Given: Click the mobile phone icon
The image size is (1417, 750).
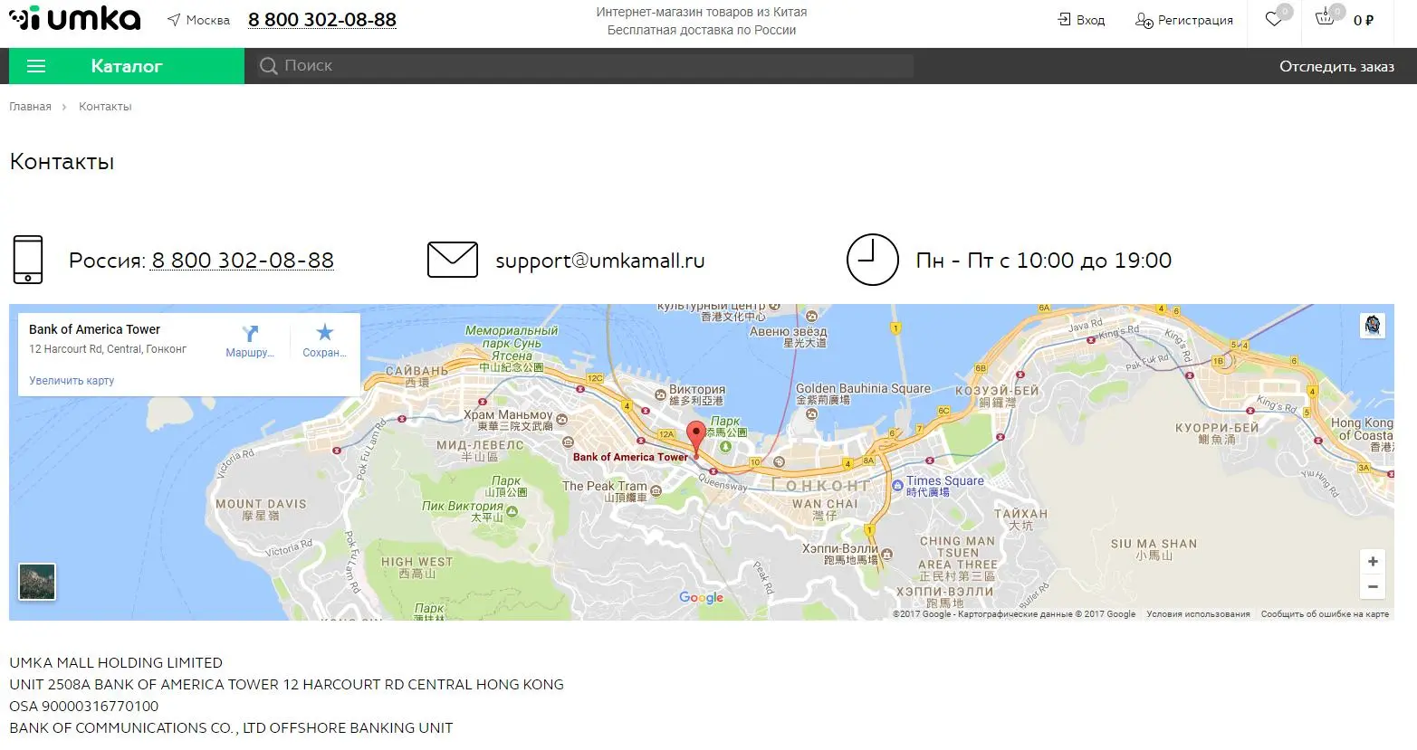Looking at the screenshot, I should [28, 260].
